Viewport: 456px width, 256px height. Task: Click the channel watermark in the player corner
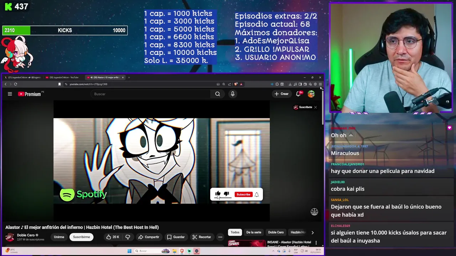tap(314, 212)
